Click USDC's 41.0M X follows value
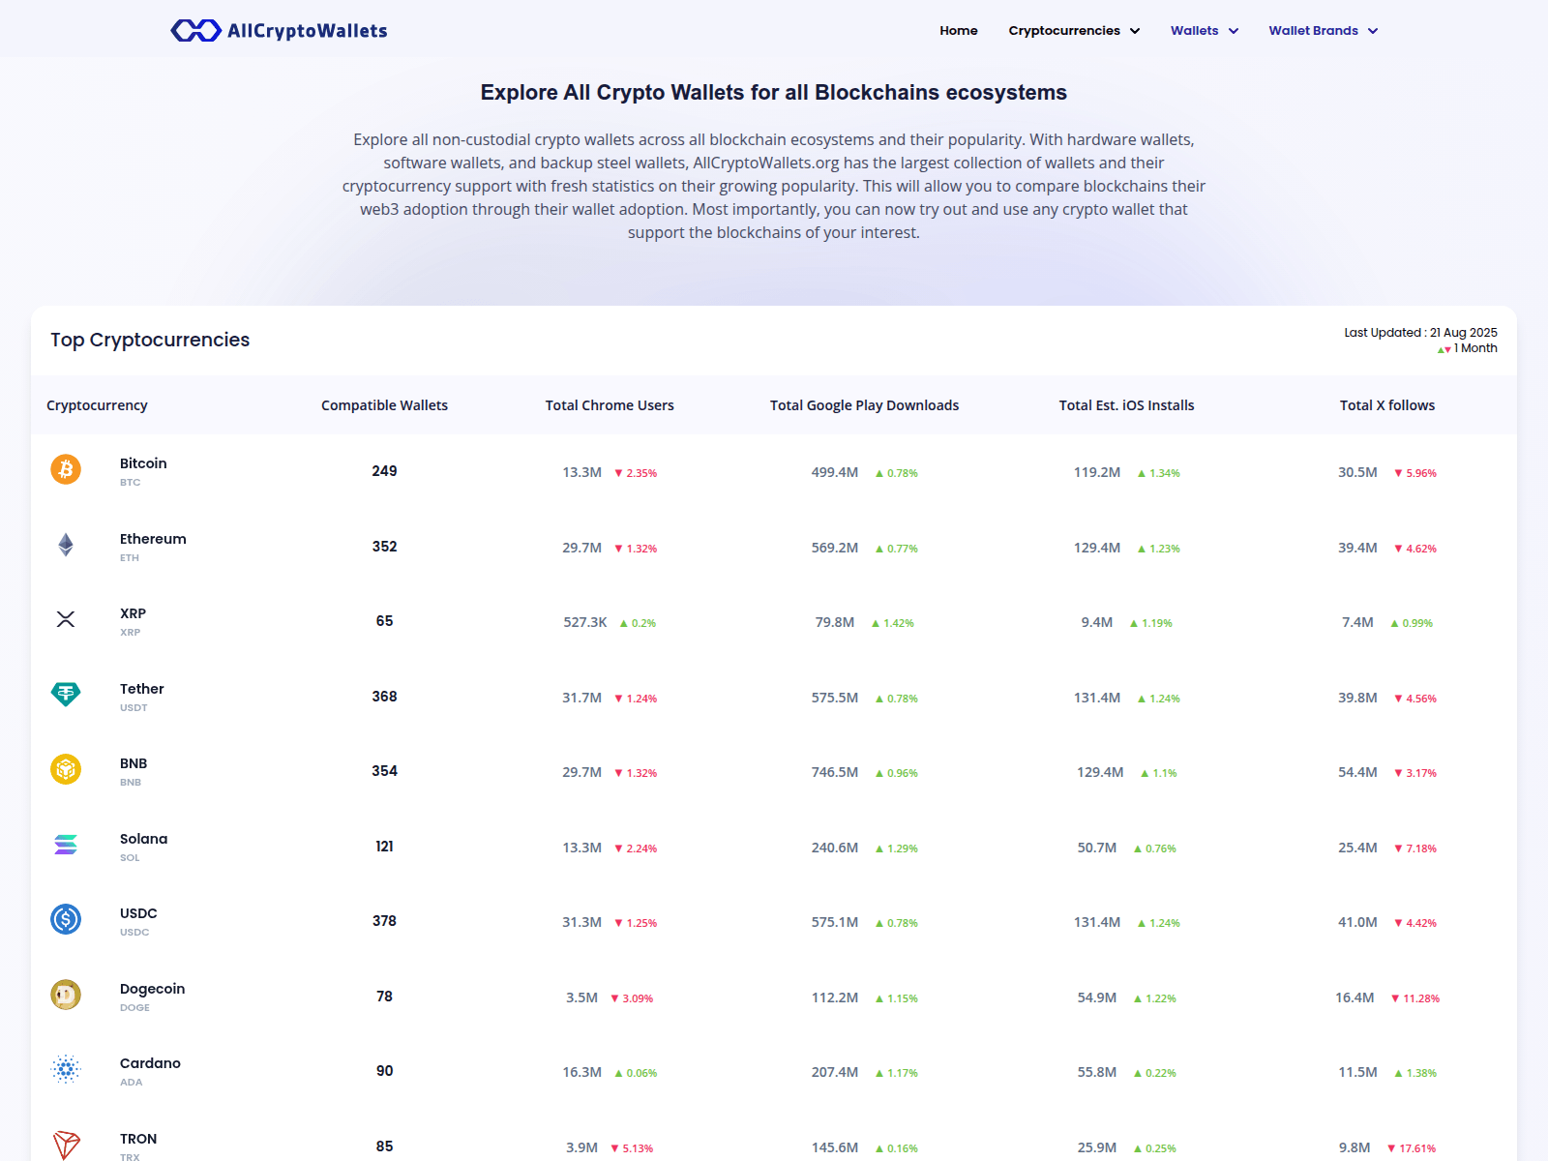 [x=1357, y=922]
